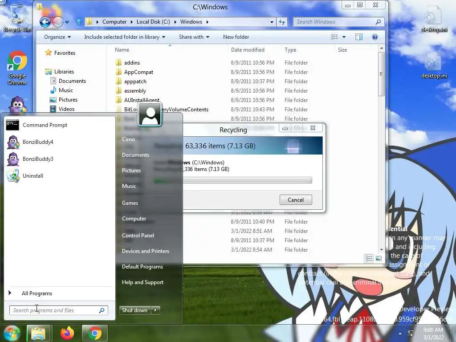This screenshot has height=342, width=456.
Task: Create a New folder
Action: pos(236,37)
